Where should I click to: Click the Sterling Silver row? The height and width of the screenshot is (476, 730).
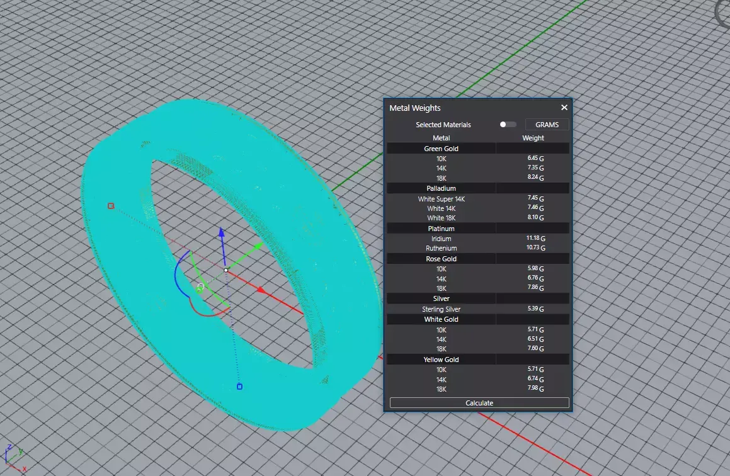click(477, 309)
